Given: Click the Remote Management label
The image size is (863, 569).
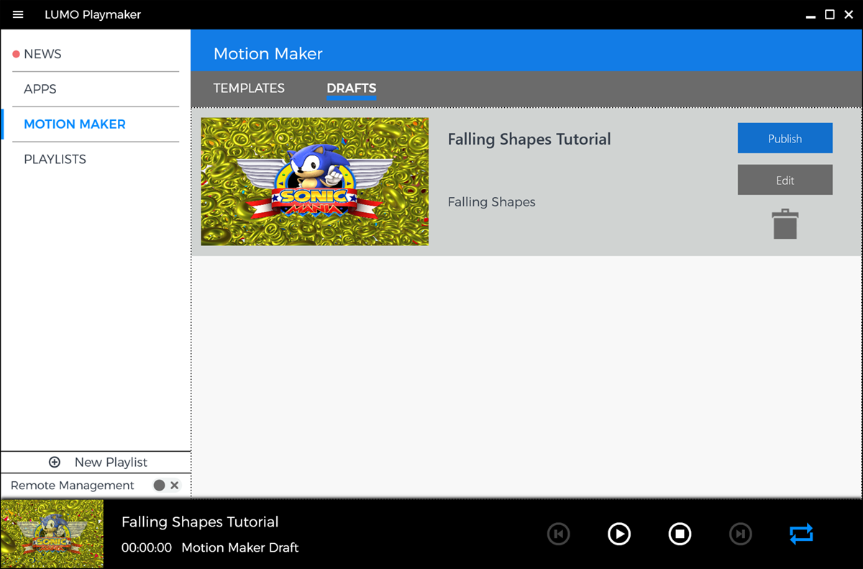Looking at the screenshot, I should (x=73, y=486).
